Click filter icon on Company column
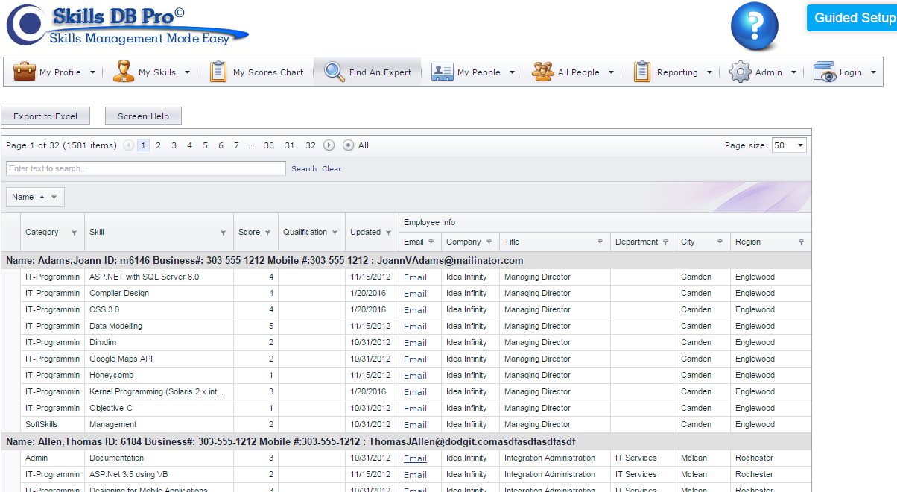Viewport: 897px width, 492px height. [489, 242]
